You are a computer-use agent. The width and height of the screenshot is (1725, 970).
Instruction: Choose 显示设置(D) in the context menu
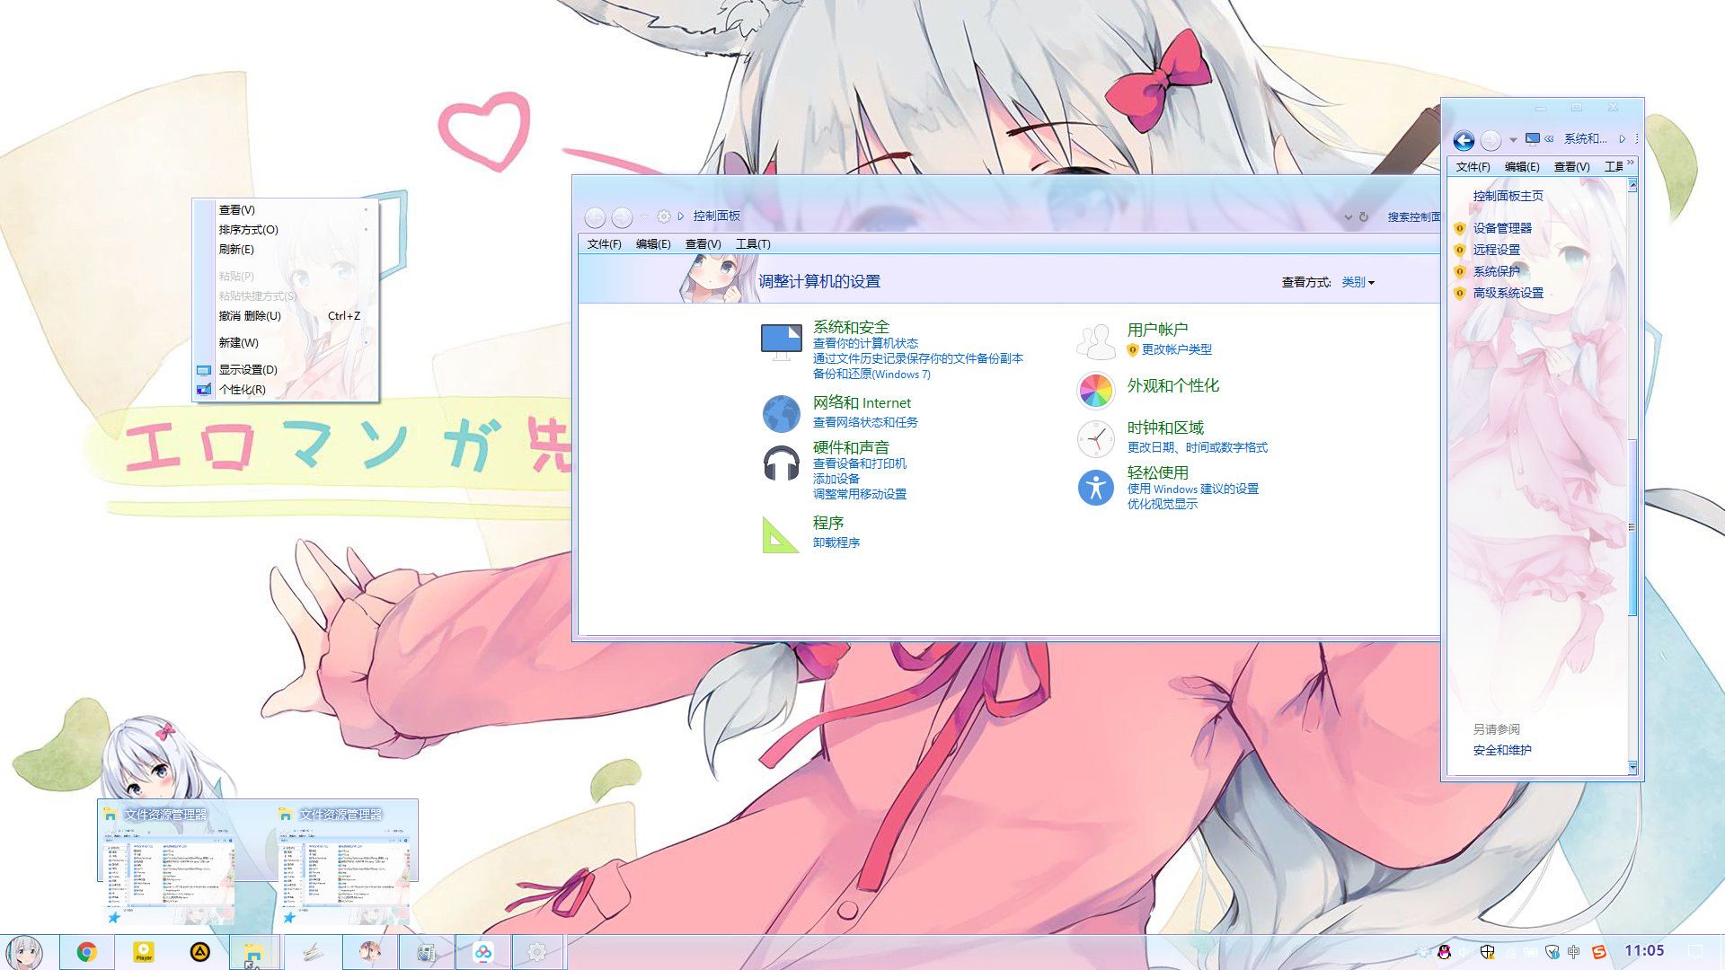click(248, 370)
